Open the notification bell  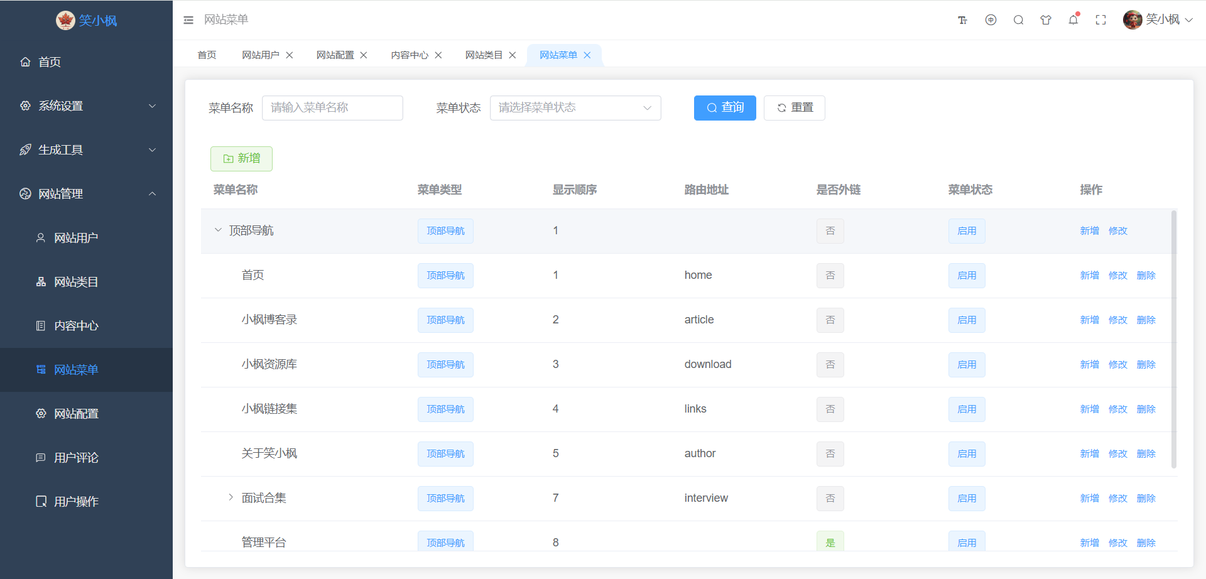[1073, 20]
